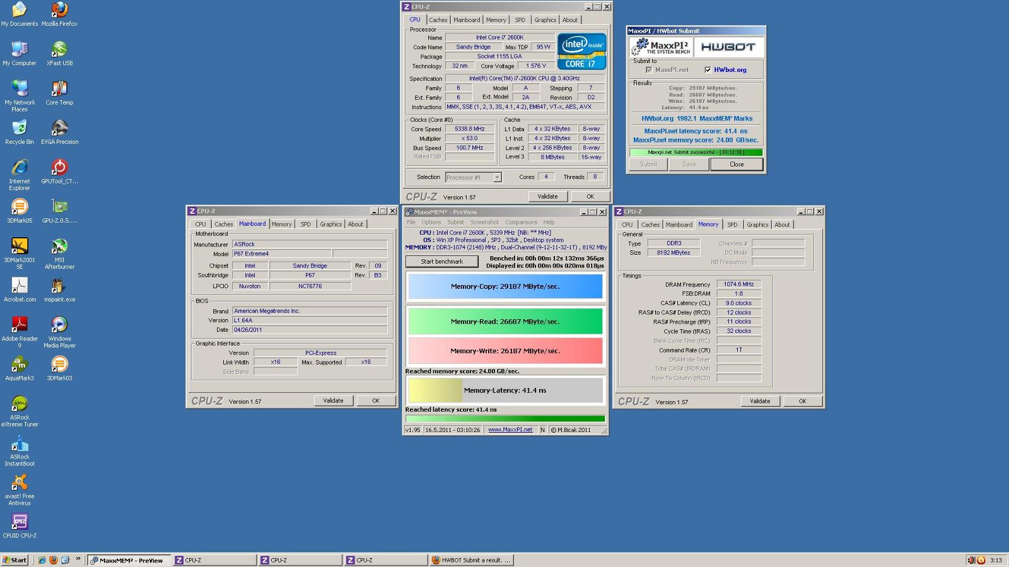Click the Memory-Read result bar

click(x=505, y=322)
